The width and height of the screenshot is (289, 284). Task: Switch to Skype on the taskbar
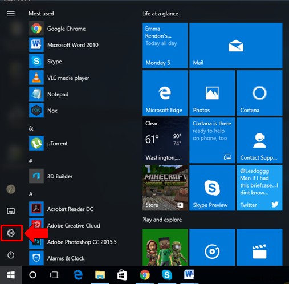coord(167,275)
